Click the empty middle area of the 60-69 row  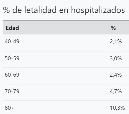click(64, 76)
